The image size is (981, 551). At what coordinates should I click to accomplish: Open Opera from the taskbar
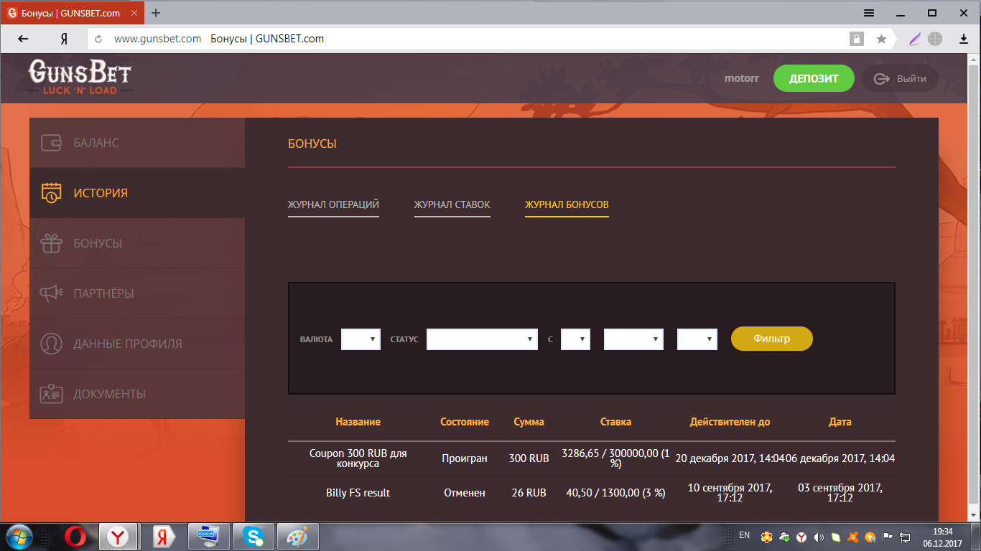point(75,537)
